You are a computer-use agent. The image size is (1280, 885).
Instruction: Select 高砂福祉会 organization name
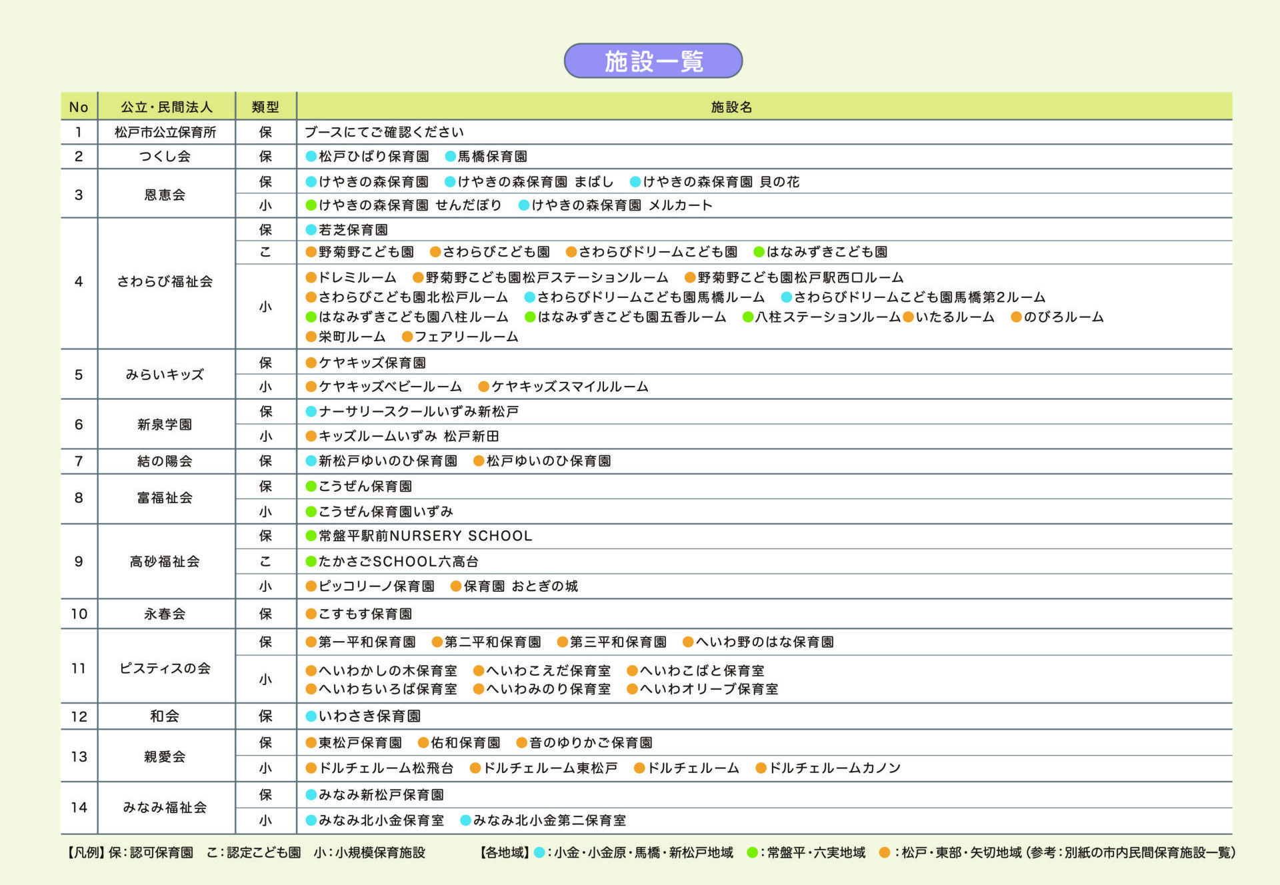point(165,561)
